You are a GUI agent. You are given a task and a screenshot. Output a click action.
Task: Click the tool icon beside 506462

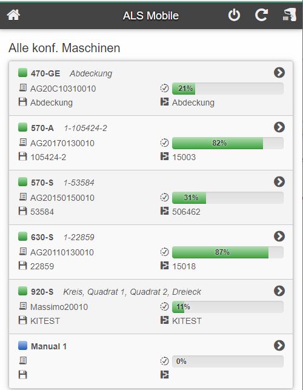click(x=164, y=211)
